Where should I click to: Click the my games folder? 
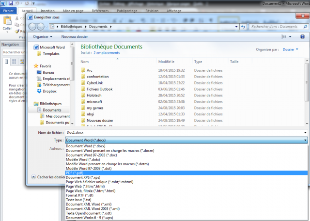pos(92,108)
